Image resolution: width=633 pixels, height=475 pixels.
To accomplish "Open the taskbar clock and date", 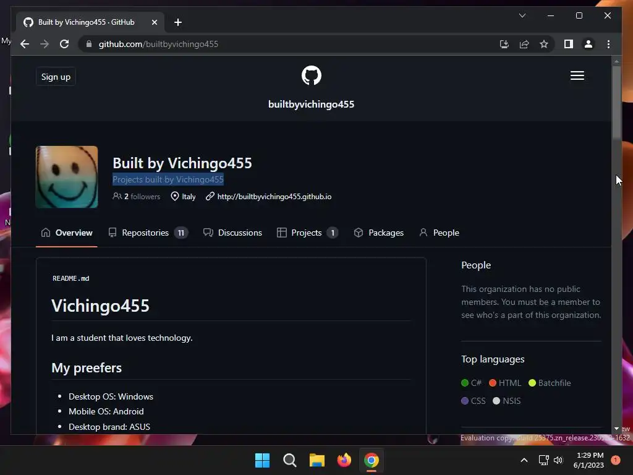I will pos(589,460).
